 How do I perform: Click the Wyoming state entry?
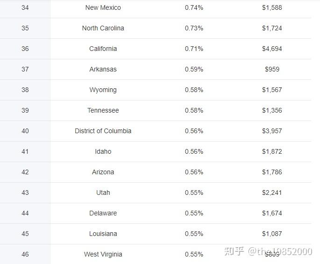tap(103, 90)
